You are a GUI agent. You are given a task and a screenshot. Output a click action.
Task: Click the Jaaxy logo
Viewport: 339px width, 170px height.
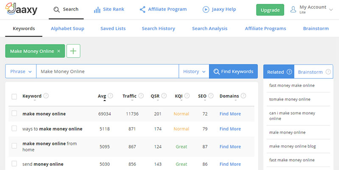pos(21,9)
